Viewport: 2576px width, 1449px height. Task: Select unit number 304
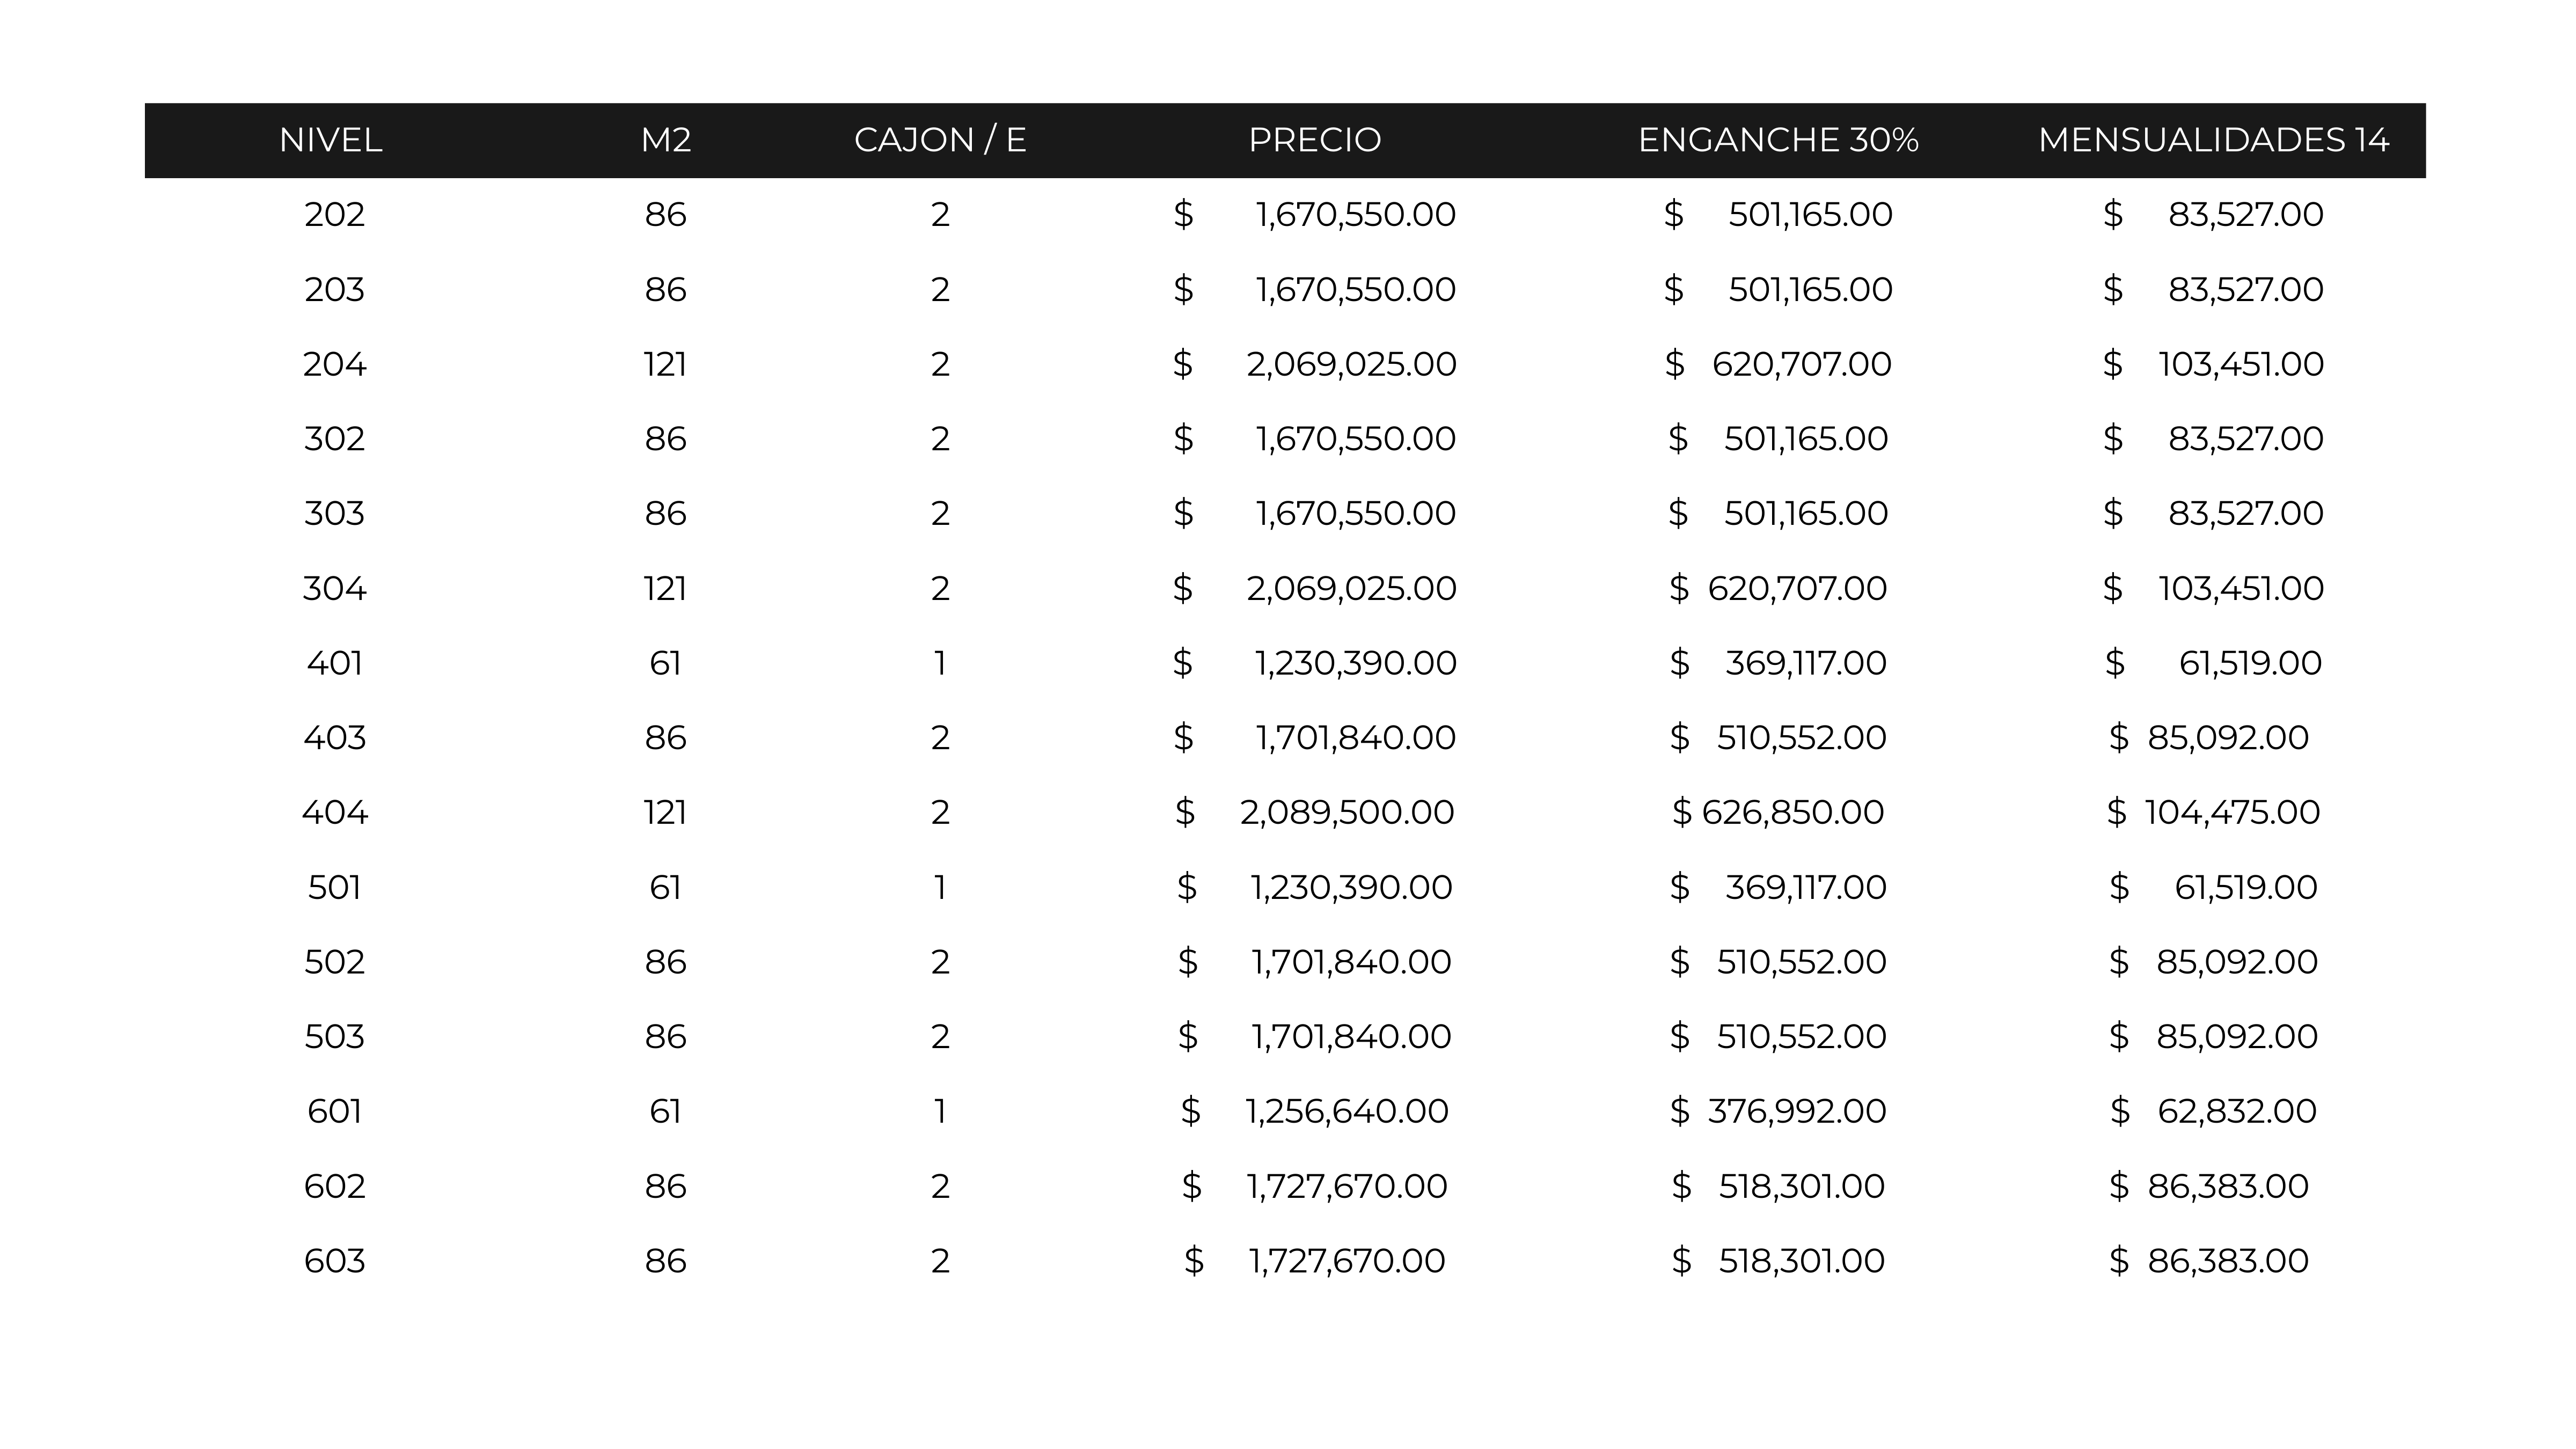[x=335, y=588]
